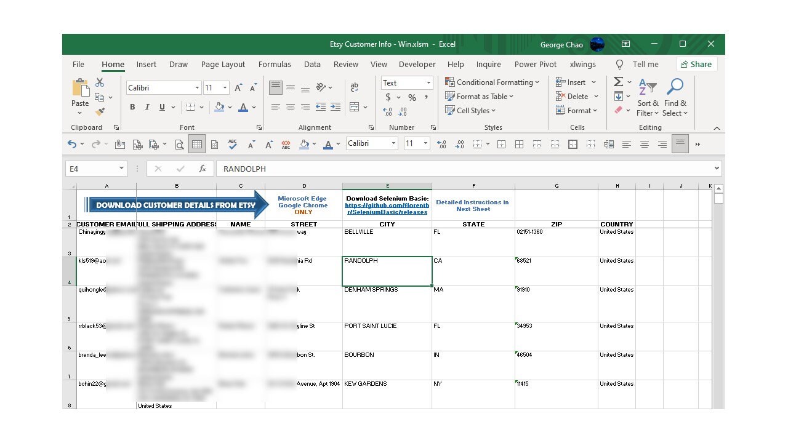Click Increase Indent in Alignment group
788x443 pixels.
(x=336, y=107)
